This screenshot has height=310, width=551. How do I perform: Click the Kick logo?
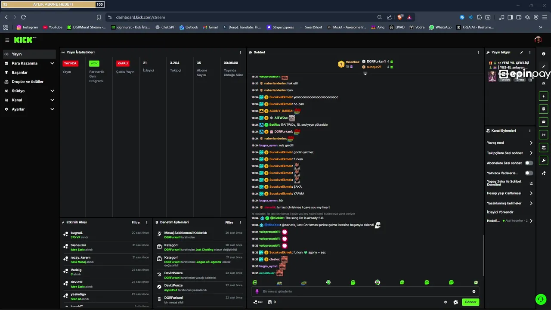[x=25, y=40]
